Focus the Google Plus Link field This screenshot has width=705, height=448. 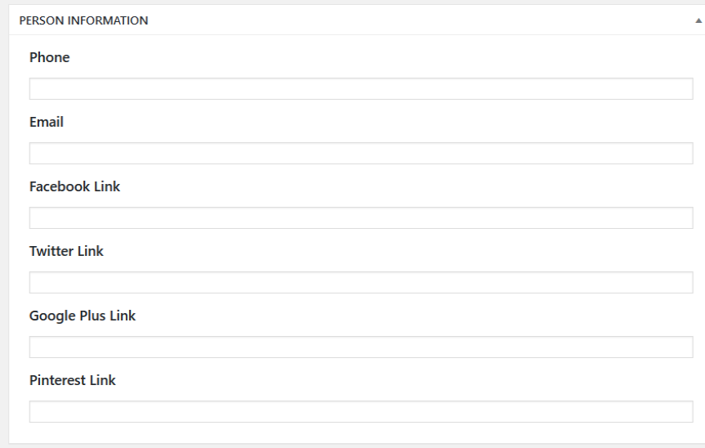360,347
